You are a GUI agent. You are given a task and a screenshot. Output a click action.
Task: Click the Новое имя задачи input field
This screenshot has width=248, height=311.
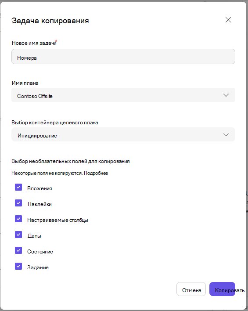[123, 57]
